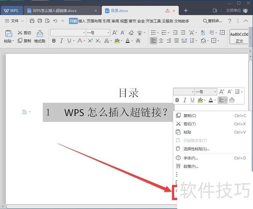This screenshot has height=209, width=253.
Task: Click the Clear Formatting eraser icon
Action: [131, 33]
